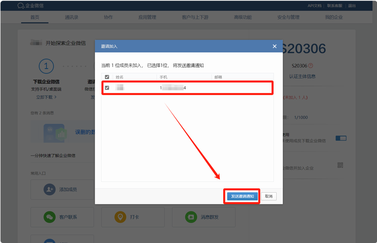Viewport: 377px width, 243px height.
Task: Open the 通讯录 tab
Action: pyautogui.click(x=71, y=17)
